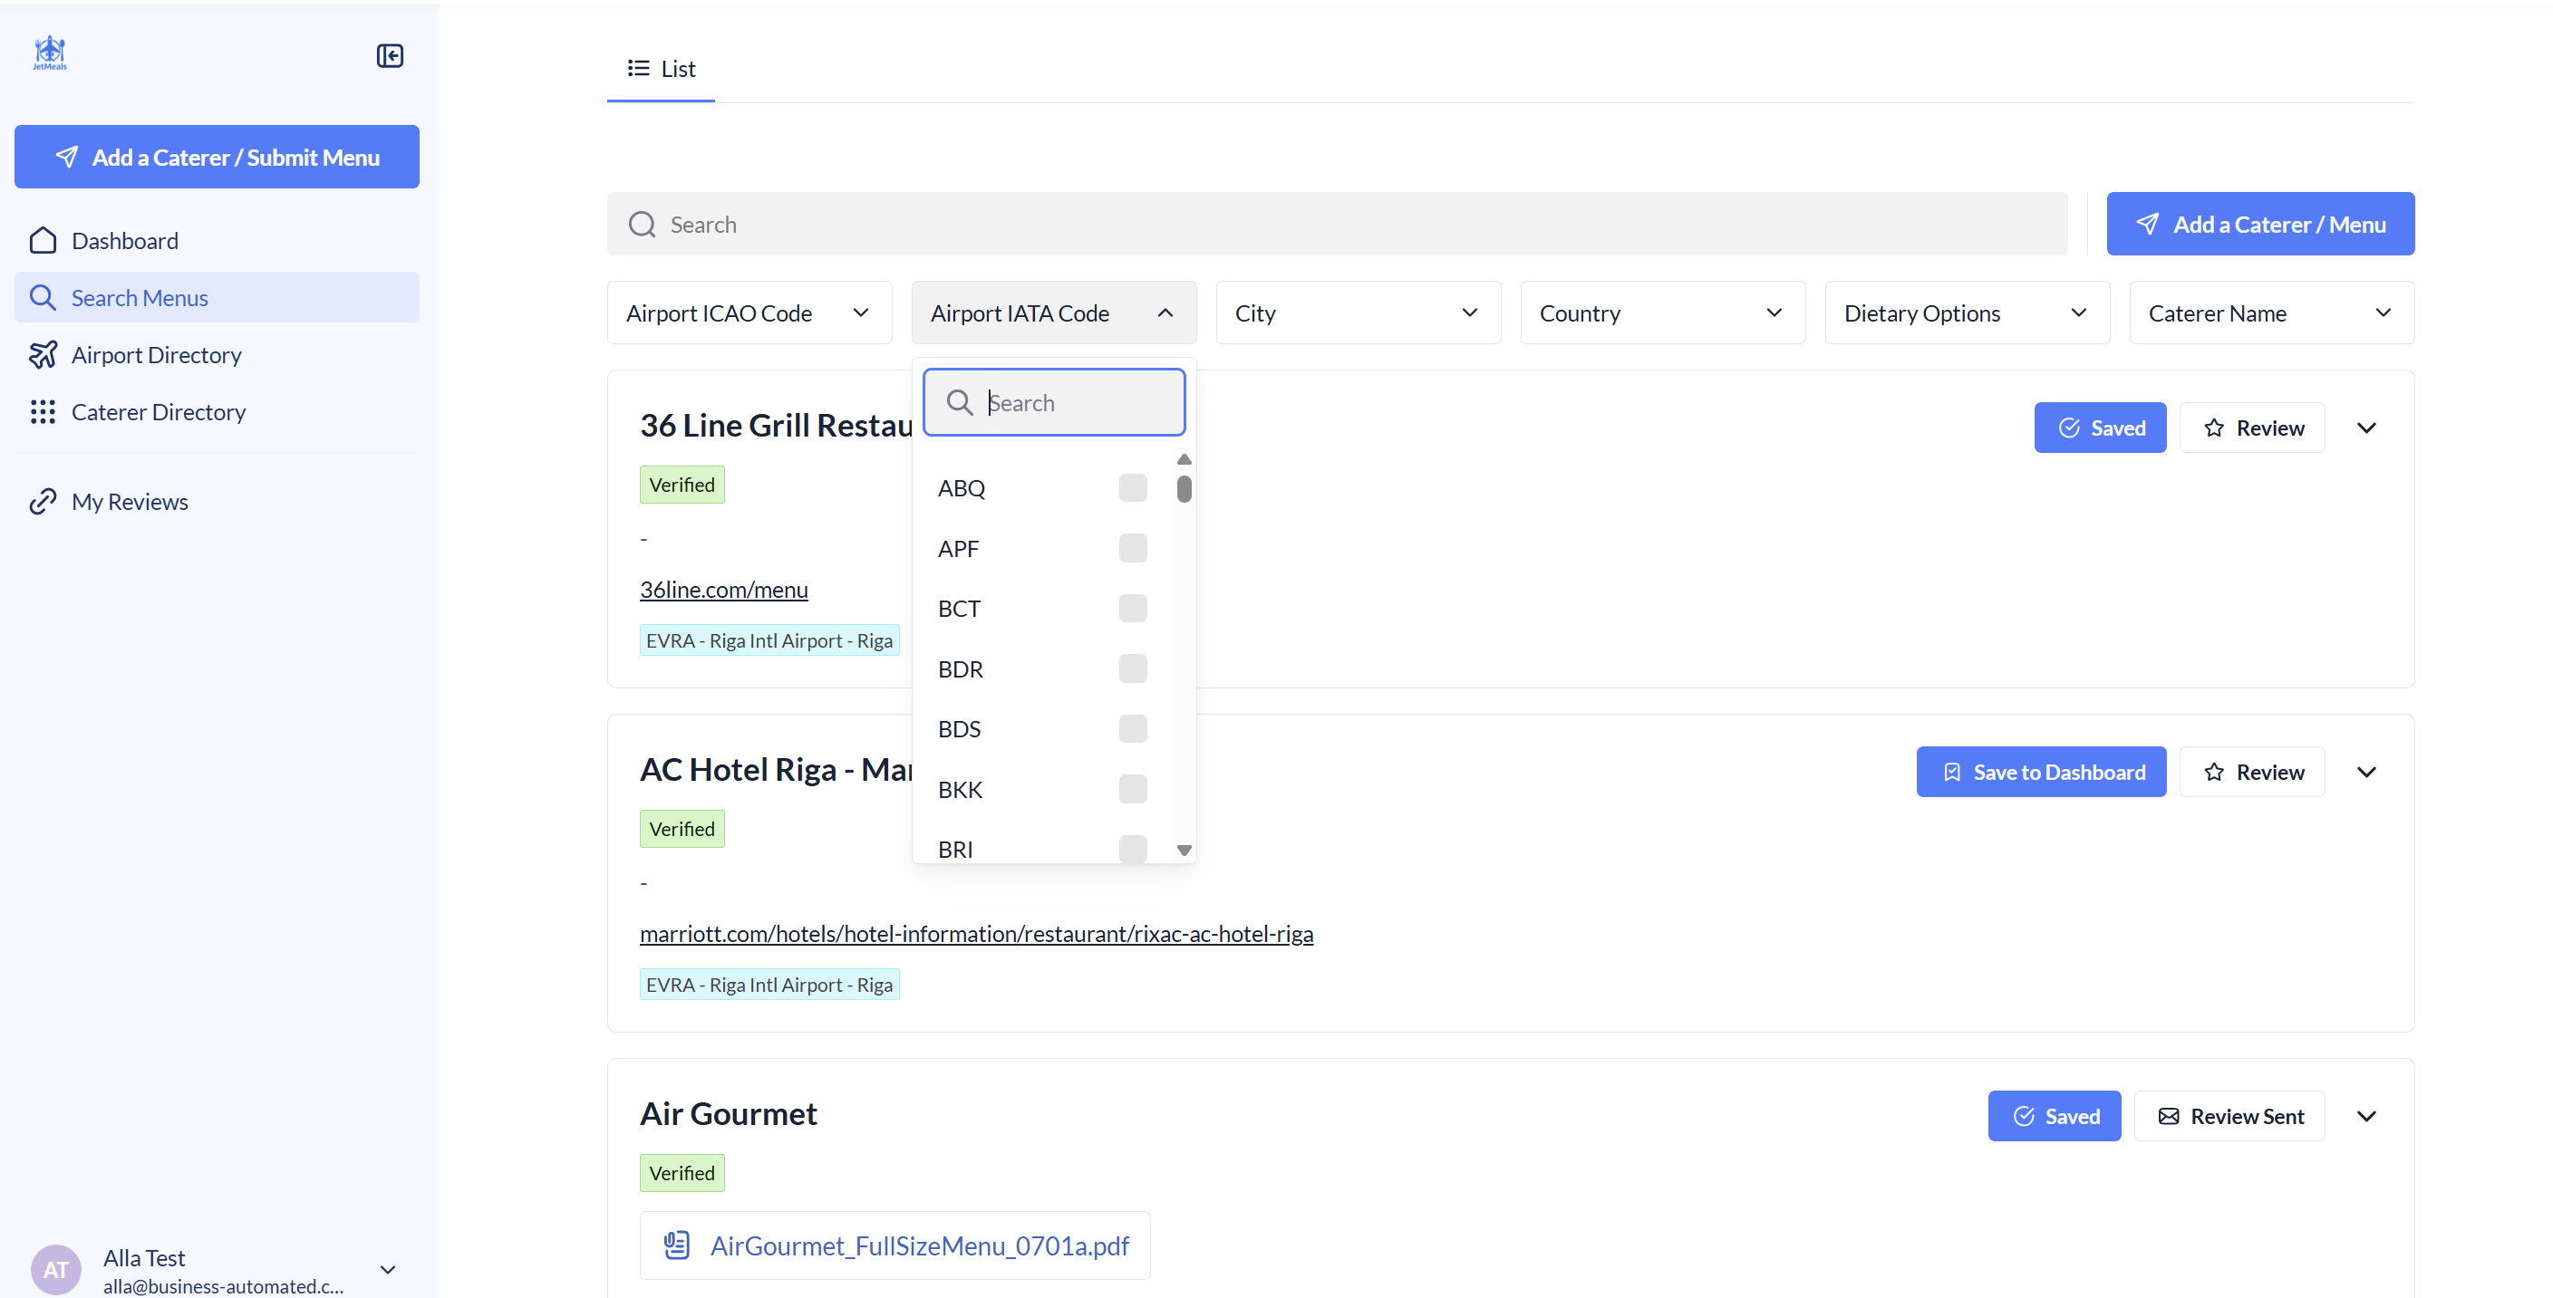Click the Airport Directory plane icon
The width and height of the screenshot is (2553, 1298).
(x=43, y=355)
